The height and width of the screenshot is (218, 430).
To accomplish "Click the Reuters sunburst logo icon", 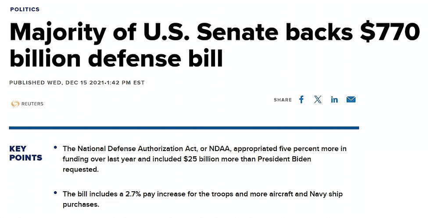I will (15, 104).
